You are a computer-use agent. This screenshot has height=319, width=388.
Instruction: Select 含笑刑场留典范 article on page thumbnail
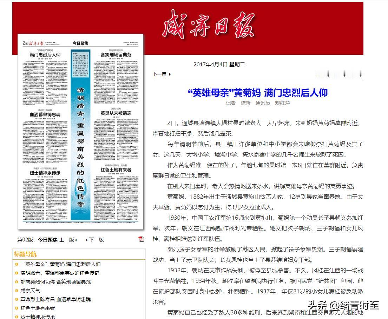pos(116,55)
